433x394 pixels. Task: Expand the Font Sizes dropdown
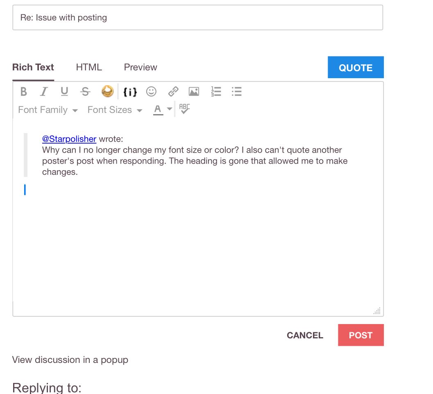(x=115, y=110)
